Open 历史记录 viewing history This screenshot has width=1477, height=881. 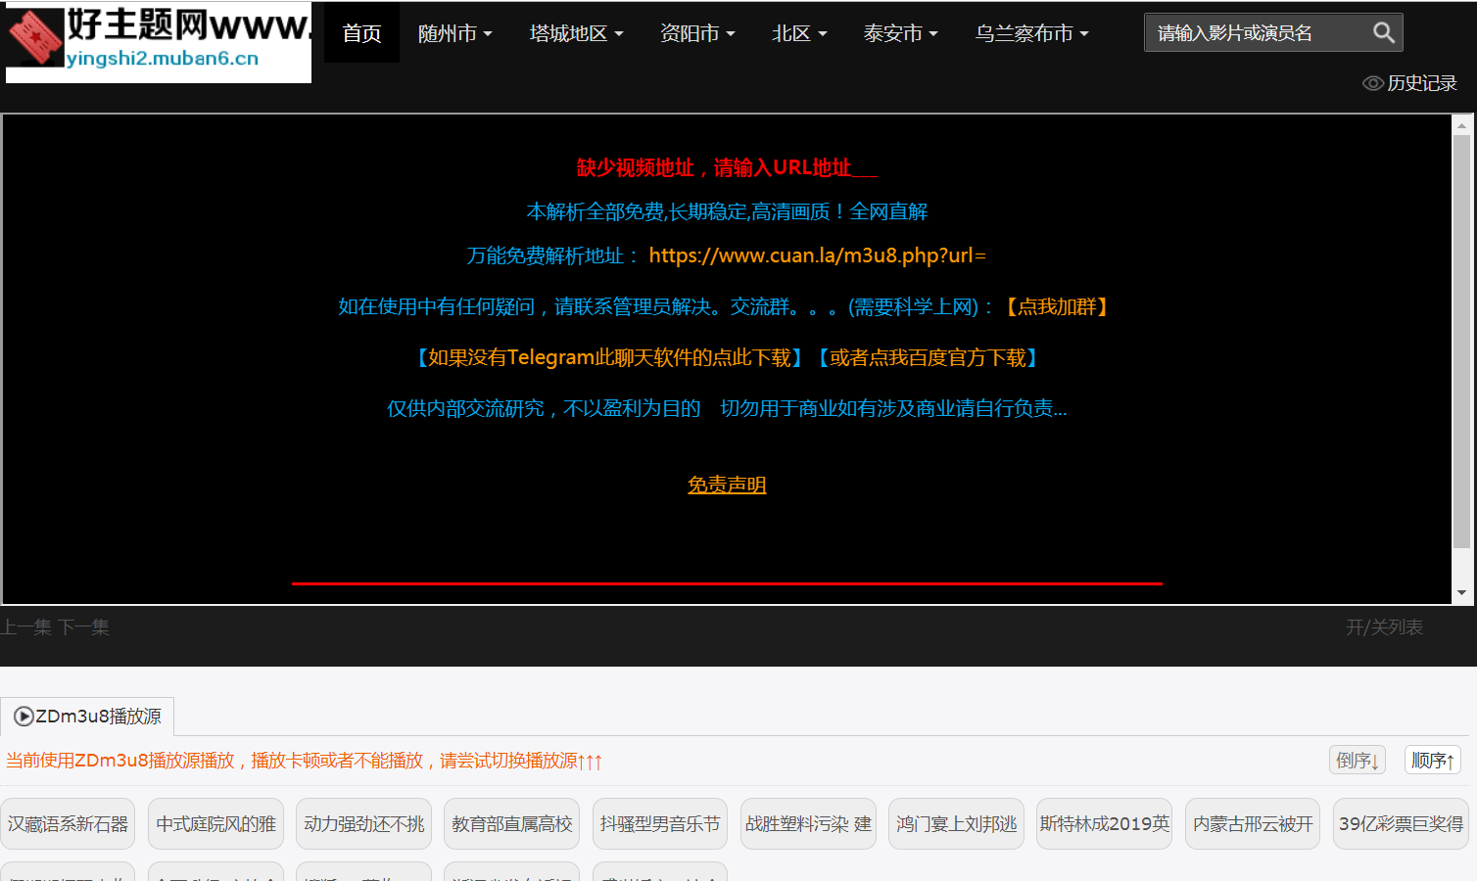(1409, 83)
